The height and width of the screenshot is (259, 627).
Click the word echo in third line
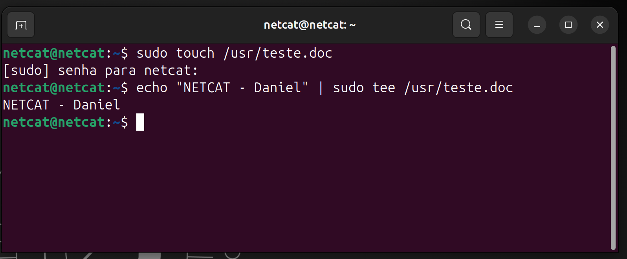coord(152,88)
